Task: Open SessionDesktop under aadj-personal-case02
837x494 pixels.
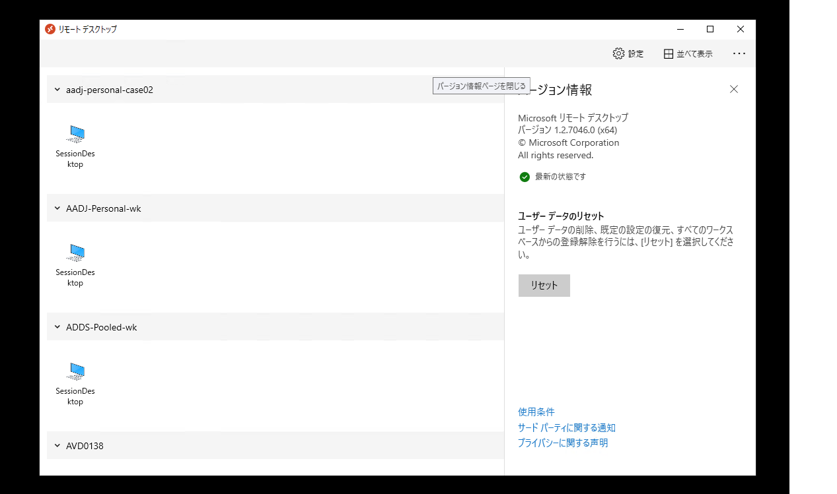Action: 75,146
